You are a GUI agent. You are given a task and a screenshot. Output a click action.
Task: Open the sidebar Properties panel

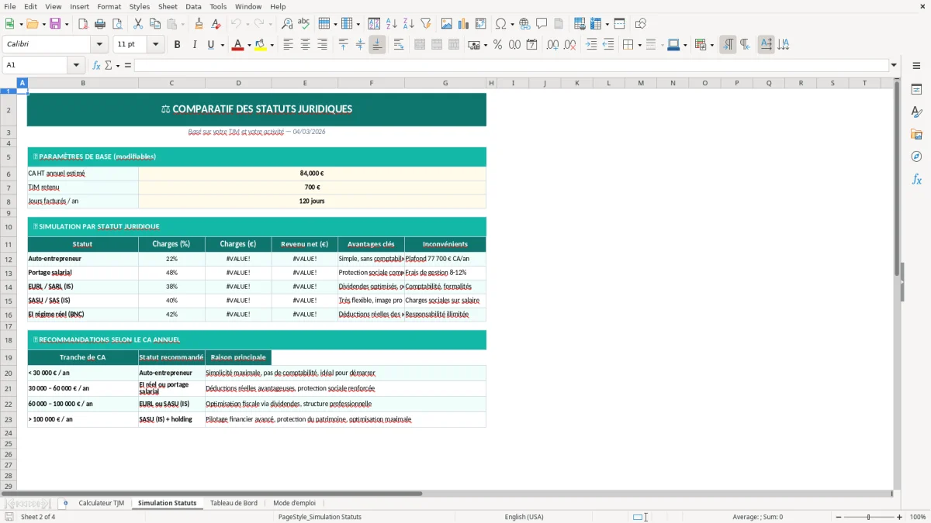tap(916, 90)
